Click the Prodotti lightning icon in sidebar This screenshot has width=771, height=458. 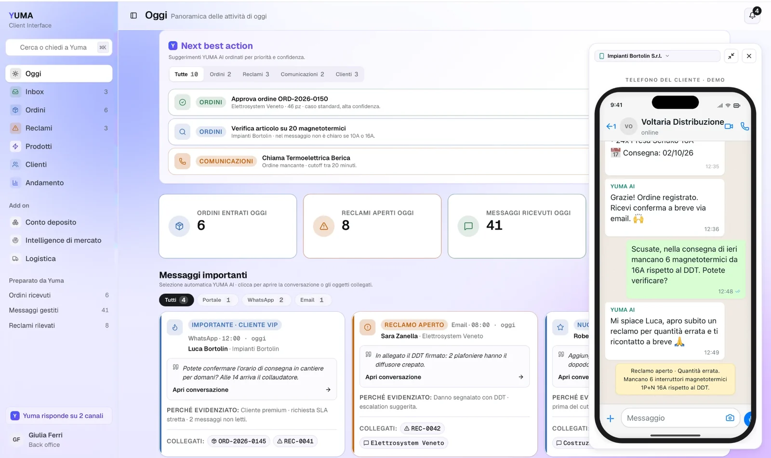tap(15, 146)
